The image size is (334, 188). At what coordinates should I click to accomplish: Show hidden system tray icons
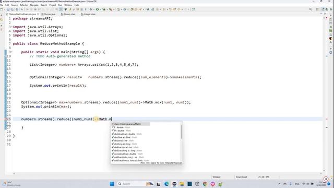tap(279, 184)
